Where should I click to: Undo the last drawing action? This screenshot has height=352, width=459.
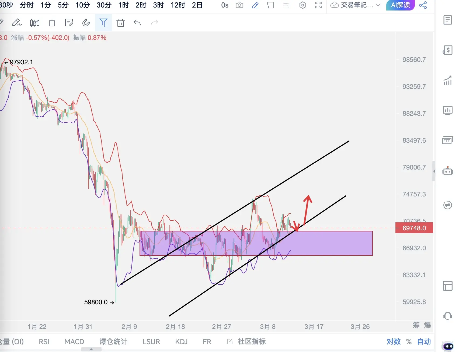(137, 23)
